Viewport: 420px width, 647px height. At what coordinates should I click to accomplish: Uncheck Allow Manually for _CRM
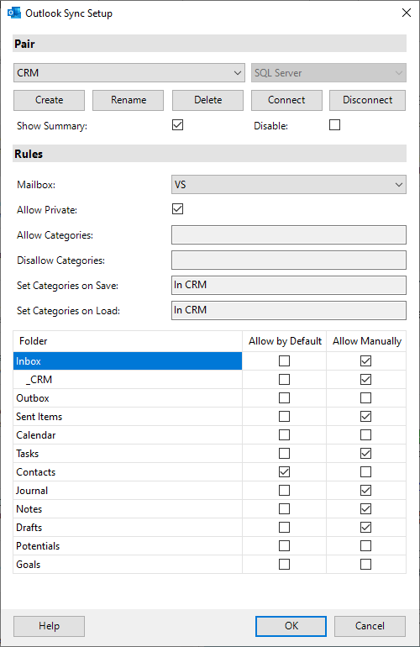point(365,380)
